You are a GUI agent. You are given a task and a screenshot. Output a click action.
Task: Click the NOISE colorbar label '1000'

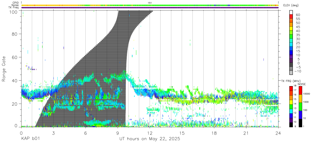(x=306, y=102)
